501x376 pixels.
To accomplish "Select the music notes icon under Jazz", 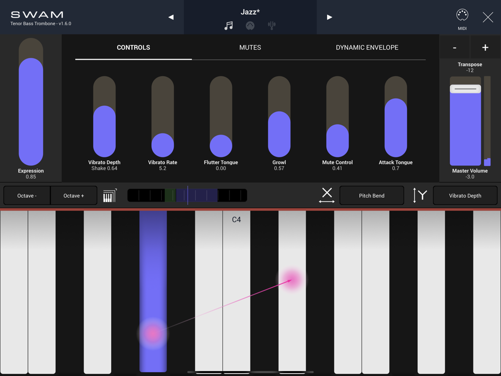I will [229, 26].
